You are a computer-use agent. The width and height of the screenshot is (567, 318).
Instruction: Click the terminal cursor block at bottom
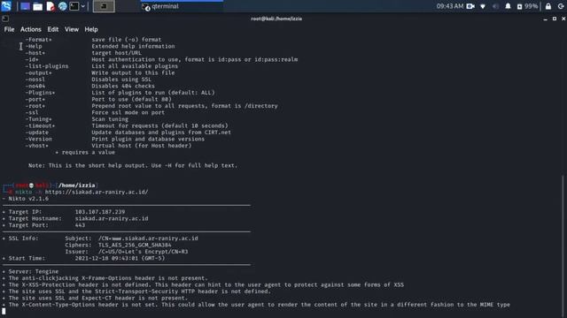[4, 311]
